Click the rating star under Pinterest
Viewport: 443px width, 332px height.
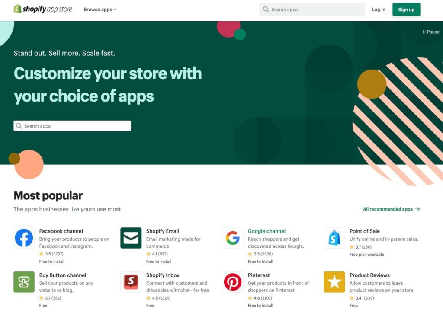click(x=250, y=298)
